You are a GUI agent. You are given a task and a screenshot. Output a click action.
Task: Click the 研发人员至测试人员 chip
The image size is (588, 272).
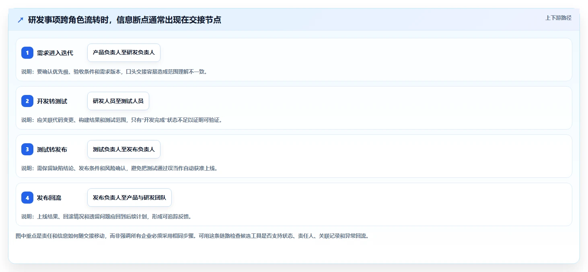point(118,101)
